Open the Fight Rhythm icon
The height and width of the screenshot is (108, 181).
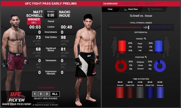pos(149,9)
